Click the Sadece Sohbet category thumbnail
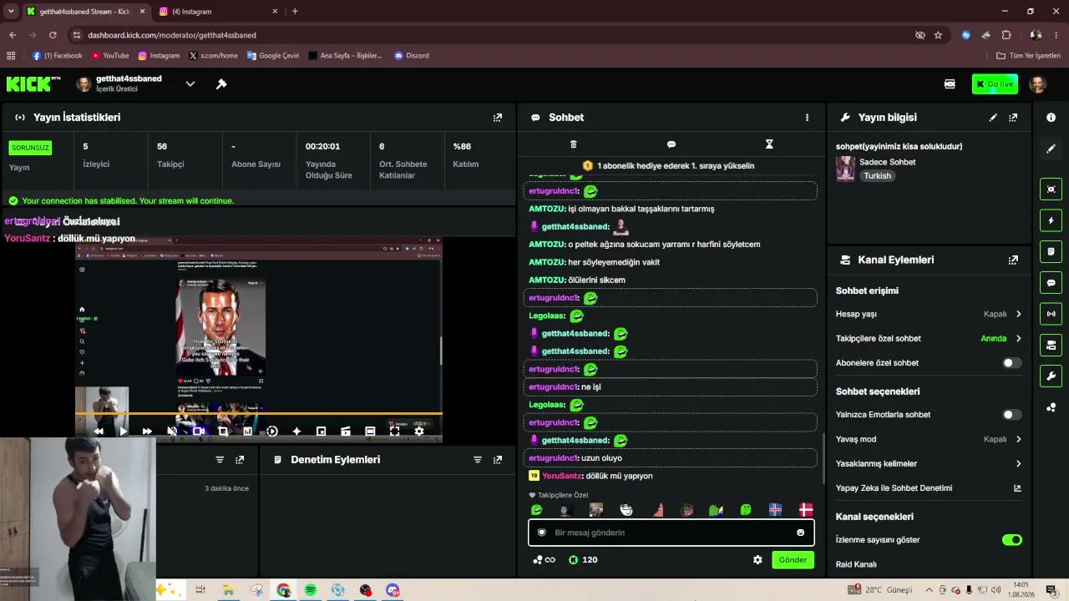Screen dimensions: 1069x601 click(845, 169)
